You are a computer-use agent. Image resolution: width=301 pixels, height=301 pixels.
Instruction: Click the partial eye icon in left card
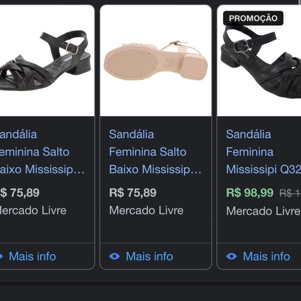[x=2, y=256]
